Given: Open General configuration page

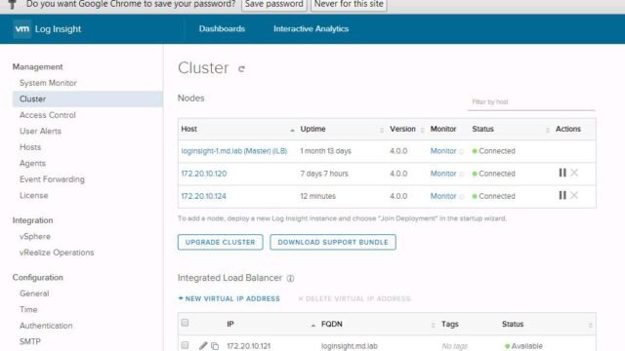Looking at the screenshot, I should 34,293.
